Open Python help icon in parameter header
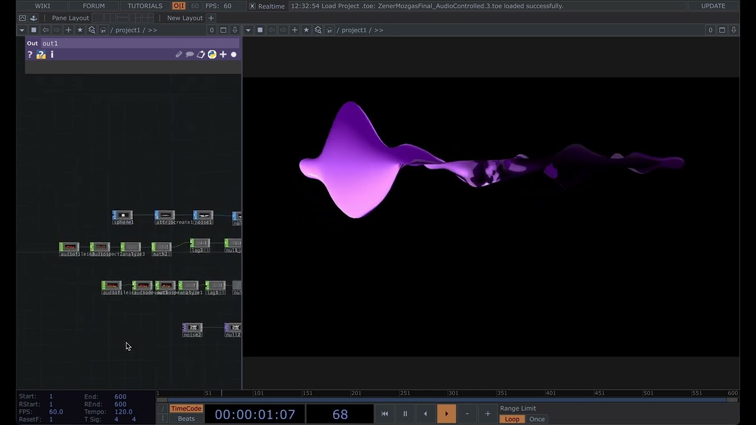 tap(41, 54)
